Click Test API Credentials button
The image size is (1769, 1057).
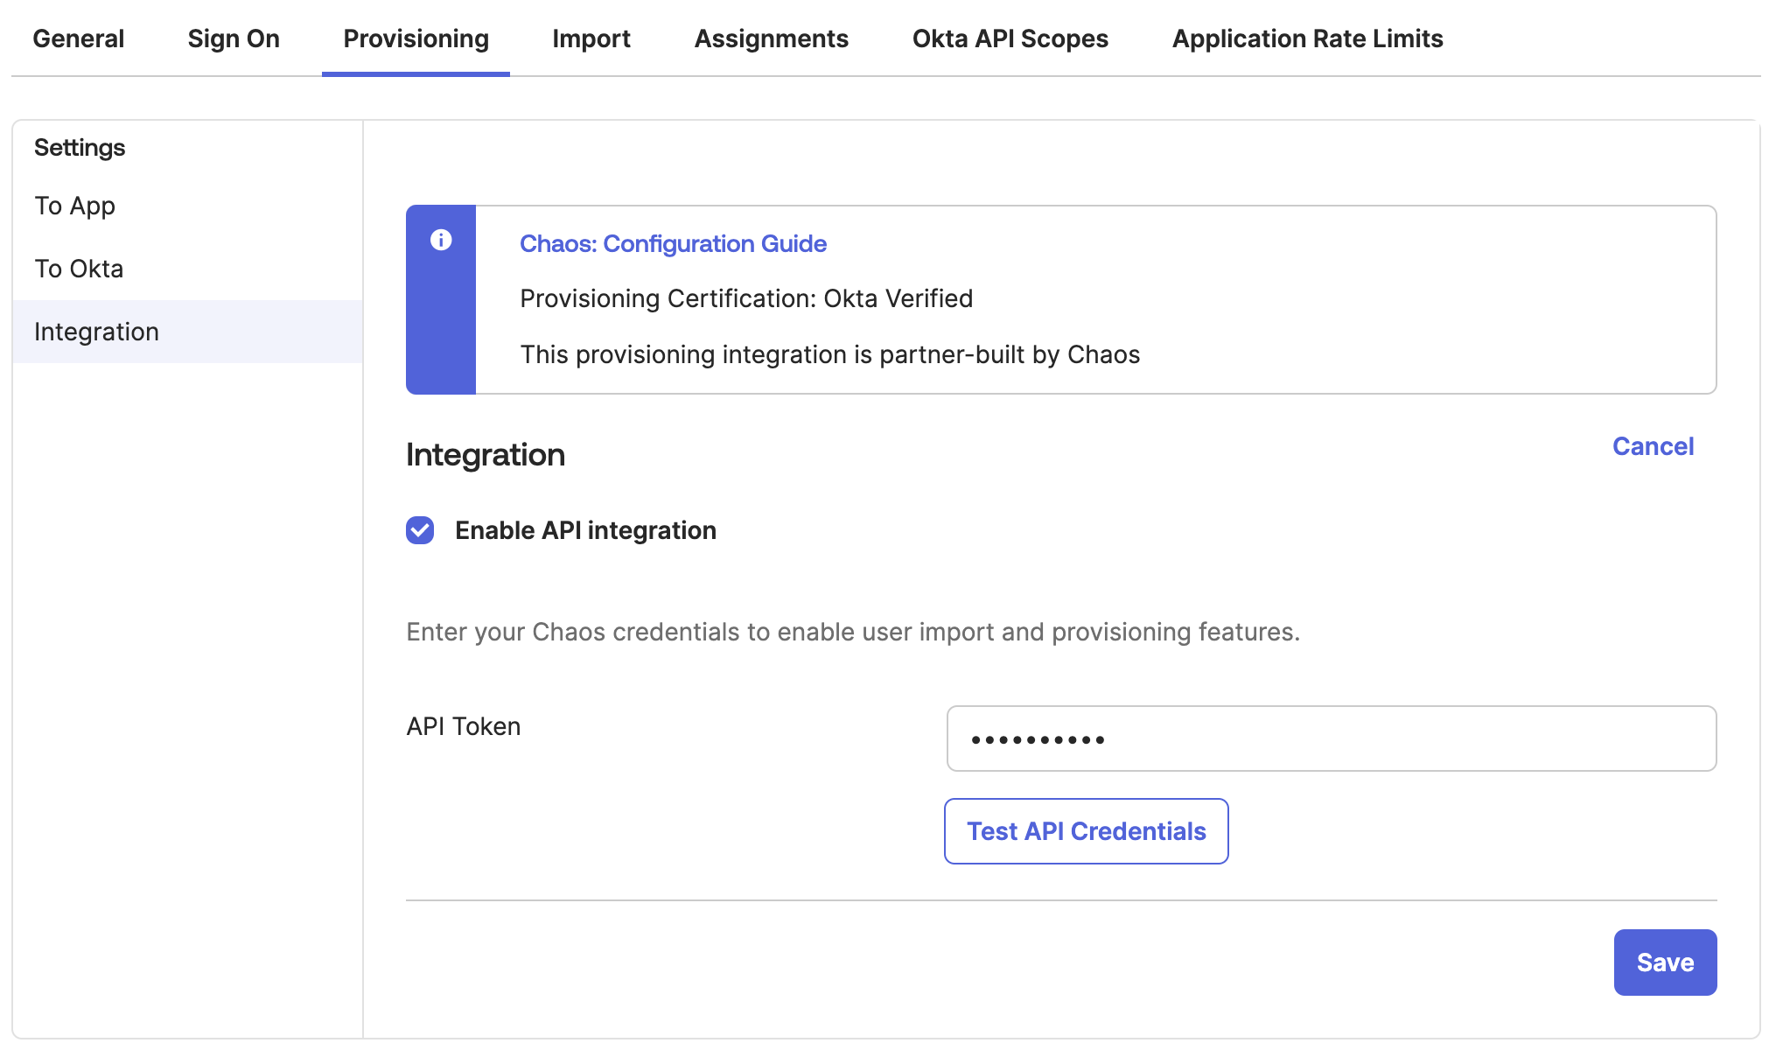pyautogui.click(x=1086, y=831)
